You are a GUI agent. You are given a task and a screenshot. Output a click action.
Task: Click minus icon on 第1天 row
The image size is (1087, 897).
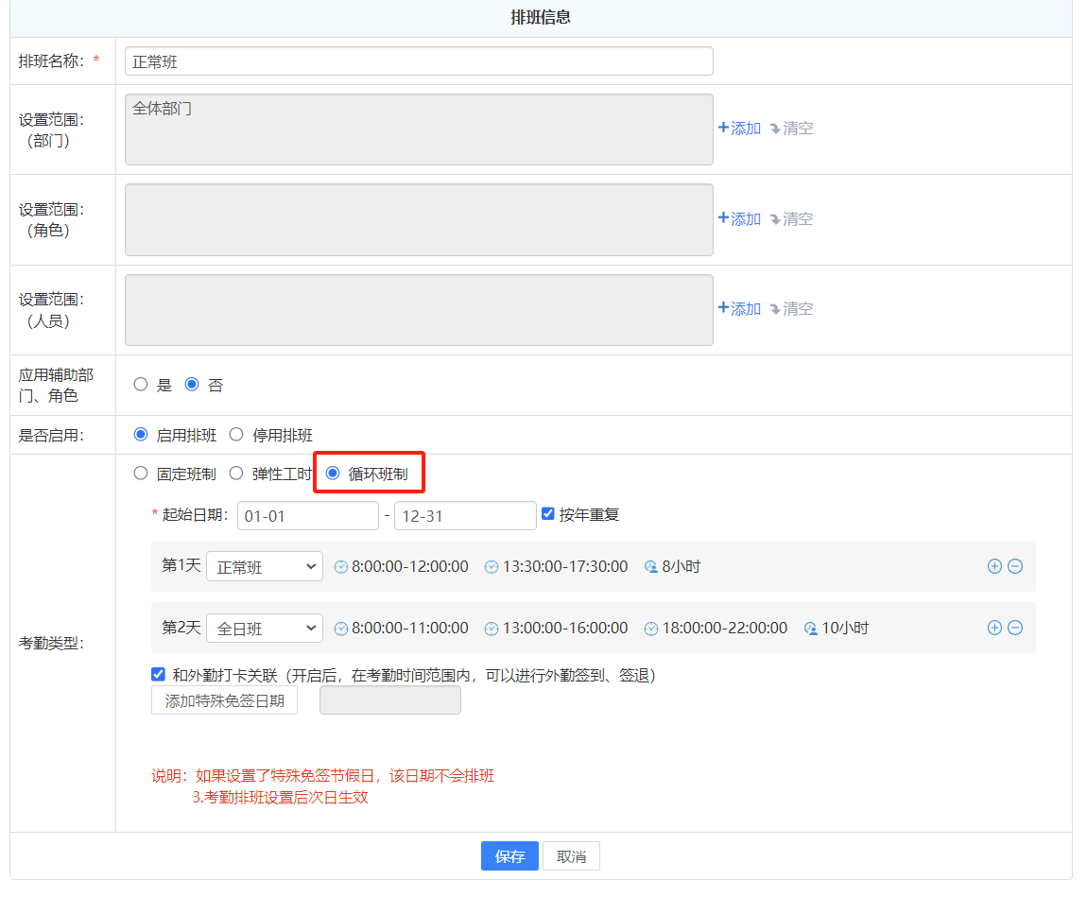pos(1014,566)
